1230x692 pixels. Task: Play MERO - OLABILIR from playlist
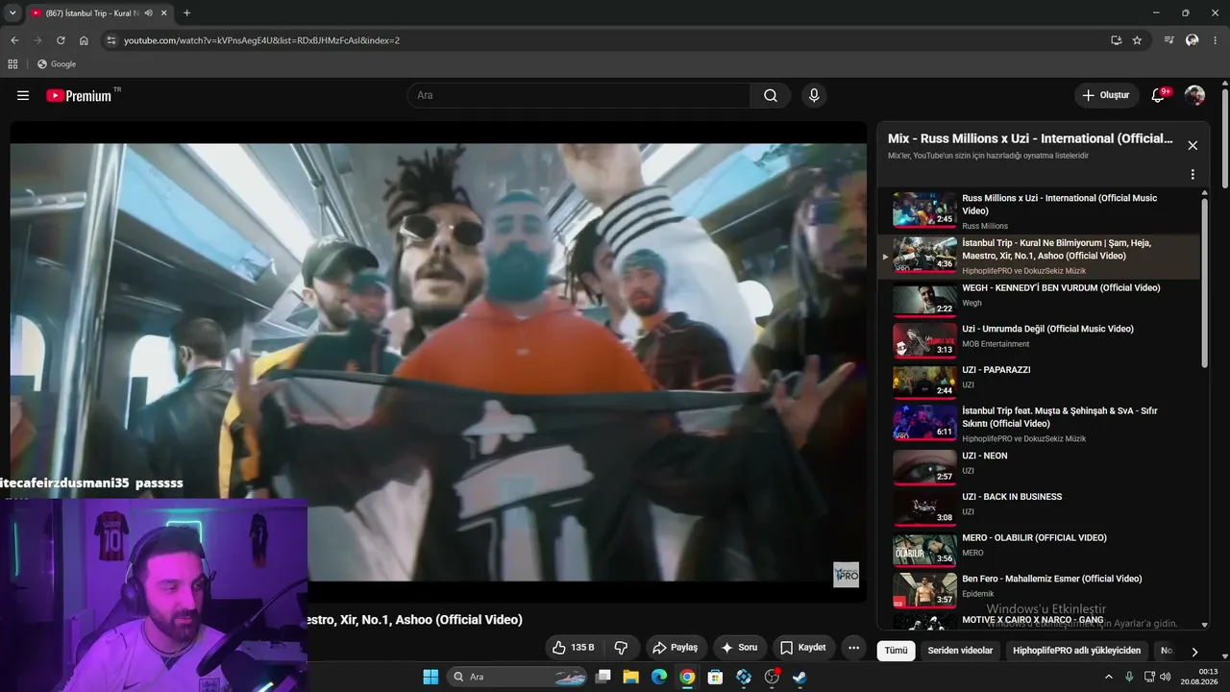point(1042,549)
